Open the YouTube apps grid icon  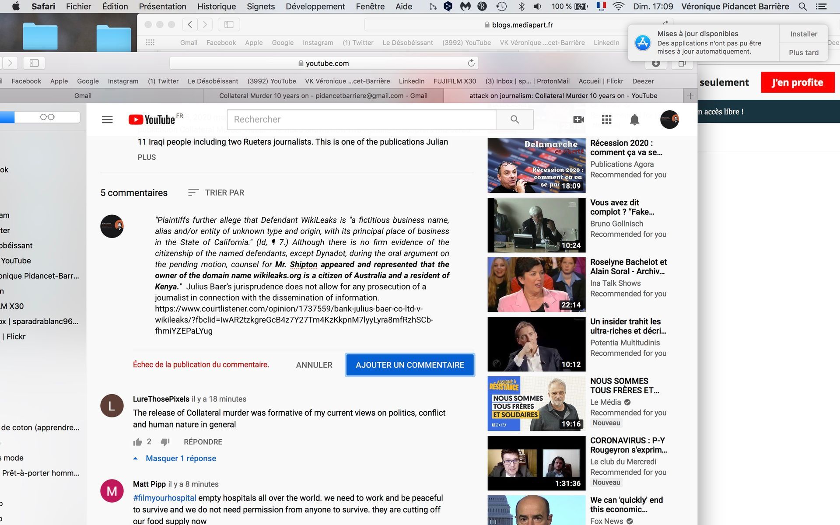point(606,119)
